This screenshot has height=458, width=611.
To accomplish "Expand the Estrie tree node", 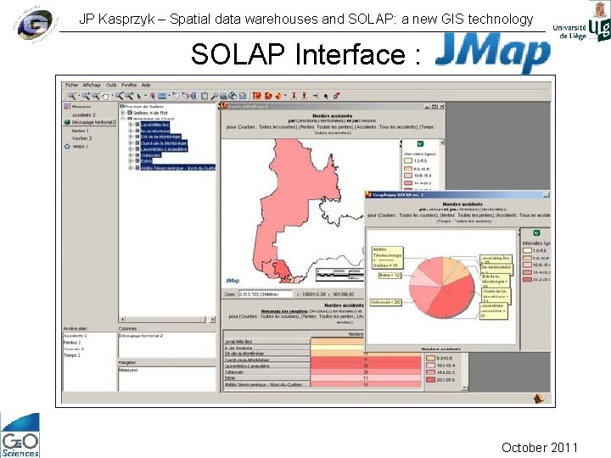I will coord(131,161).
